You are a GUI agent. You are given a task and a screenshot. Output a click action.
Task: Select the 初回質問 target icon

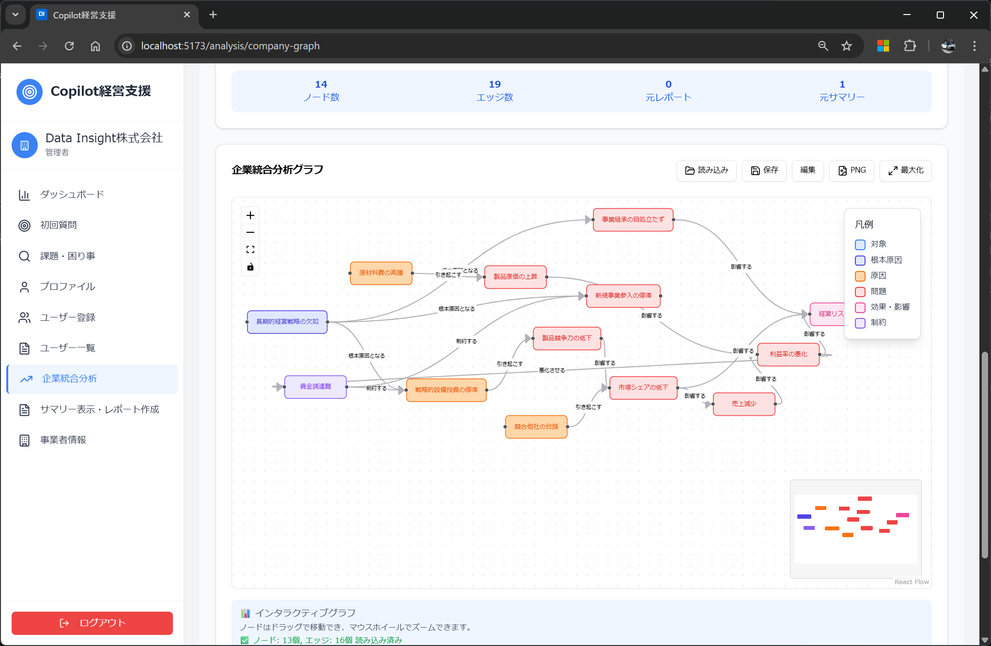pos(24,225)
